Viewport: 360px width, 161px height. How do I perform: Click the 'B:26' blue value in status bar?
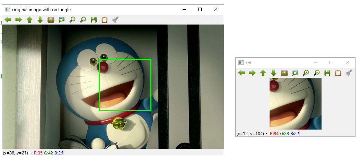[59, 153]
